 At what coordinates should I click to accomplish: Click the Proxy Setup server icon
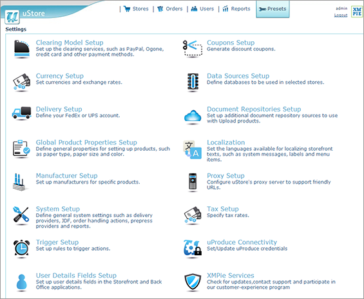point(193,182)
